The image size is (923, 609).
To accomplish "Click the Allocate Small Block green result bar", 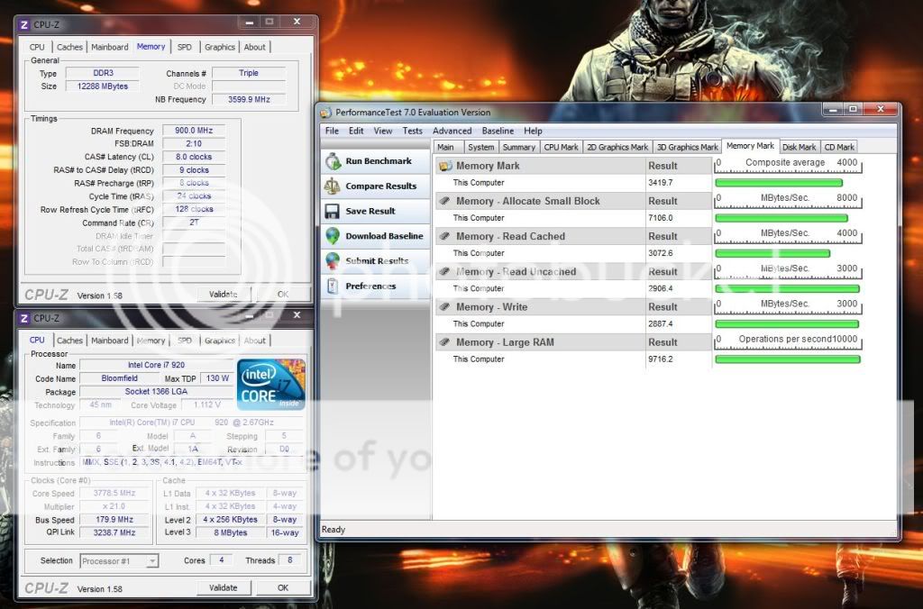I will pyautogui.click(x=781, y=218).
